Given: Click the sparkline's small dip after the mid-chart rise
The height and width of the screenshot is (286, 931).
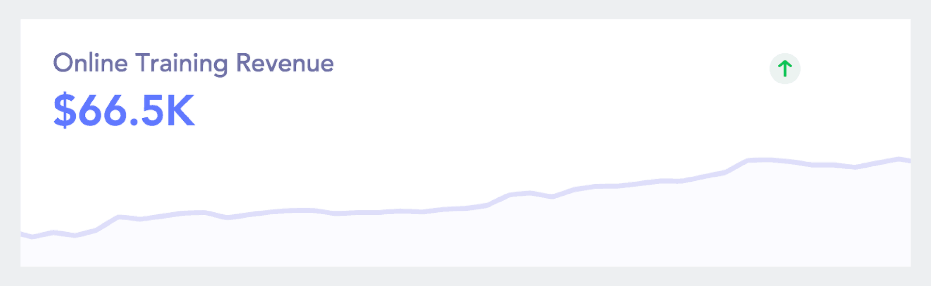Looking at the screenshot, I should point(552,197).
